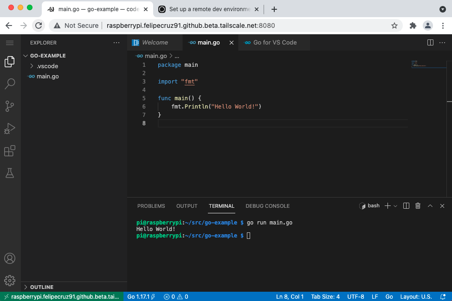The image size is (452, 301).
Task: Split the editor to the right
Action: click(430, 43)
